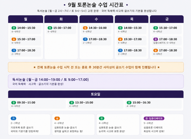Click purple 집 badge on Friday 17:00~18:30

[x=156, y=39]
